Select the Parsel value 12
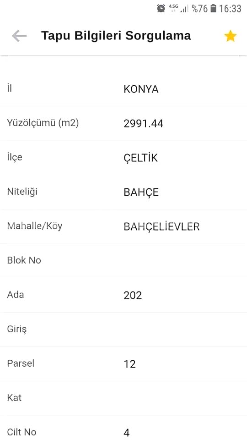Viewport: 247px width, 440px height. click(129, 364)
